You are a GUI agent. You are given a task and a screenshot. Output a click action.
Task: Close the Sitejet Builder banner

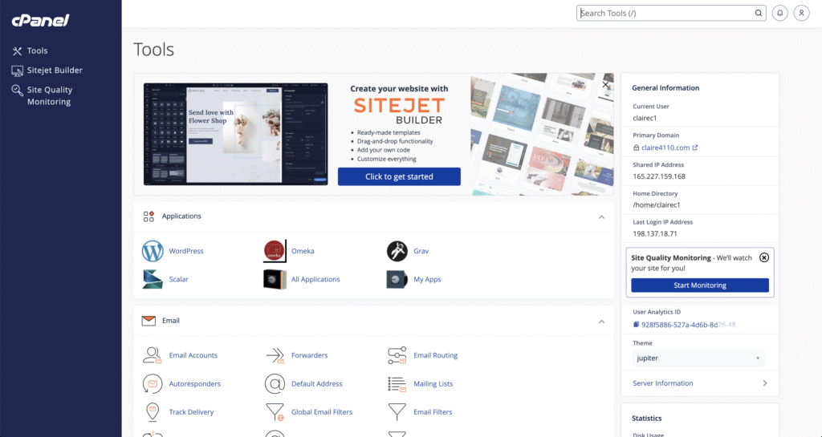click(605, 84)
